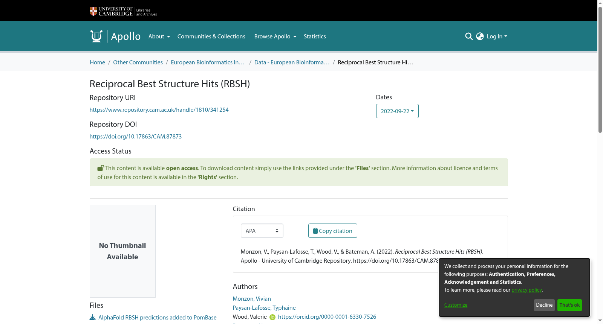Open the repository handle URI link
The width and height of the screenshot is (603, 324).
click(x=159, y=110)
